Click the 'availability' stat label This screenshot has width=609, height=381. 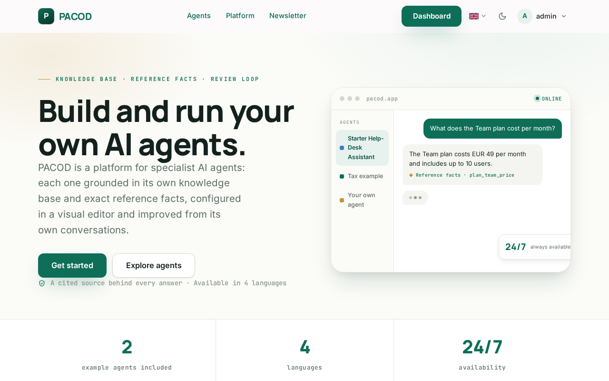[x=482, y=368]
